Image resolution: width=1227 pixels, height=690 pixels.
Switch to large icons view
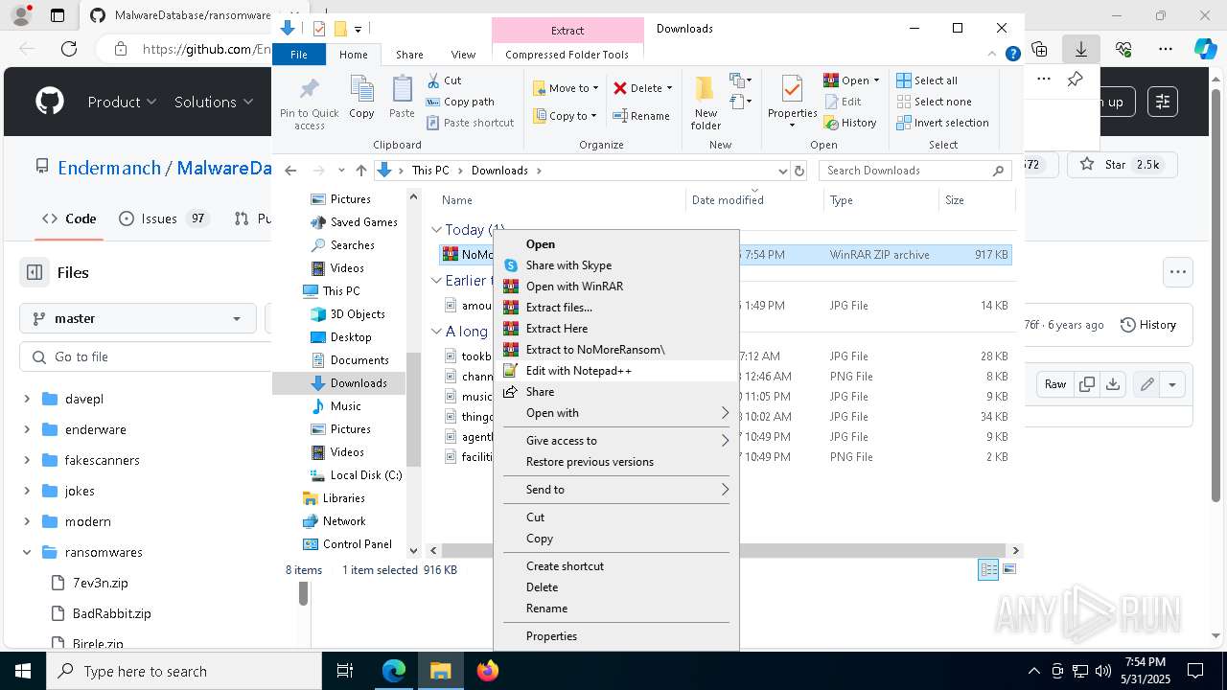pos(1008,569)
